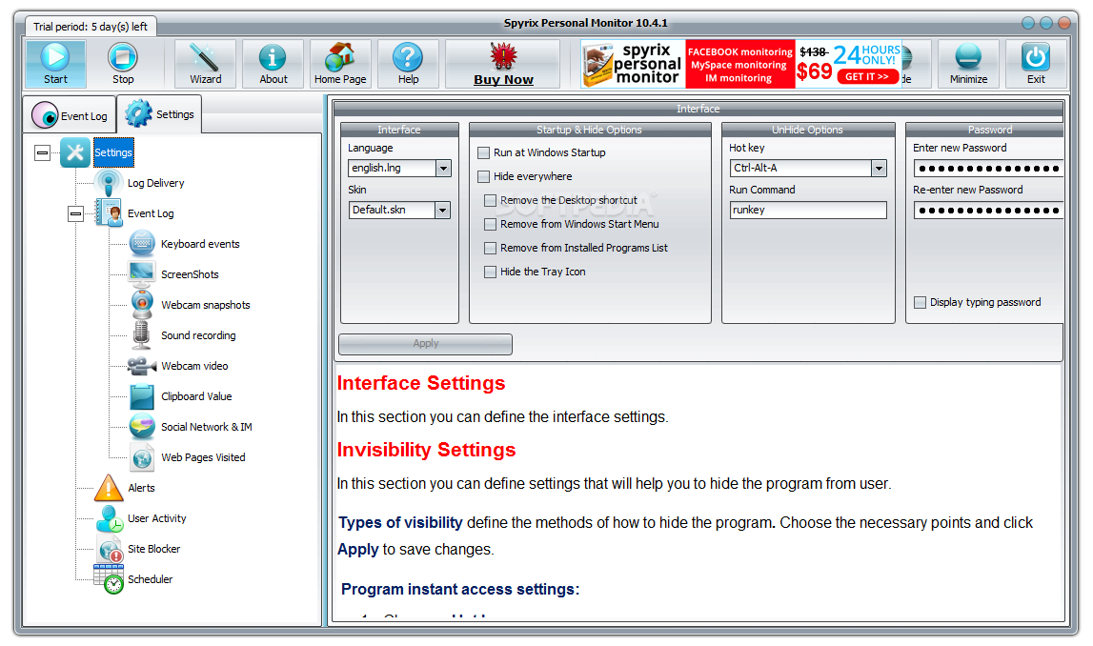Toggle Hide everywhere checkbox
The width and height of the screenshot is (1093, 646).
click(483, 176)
